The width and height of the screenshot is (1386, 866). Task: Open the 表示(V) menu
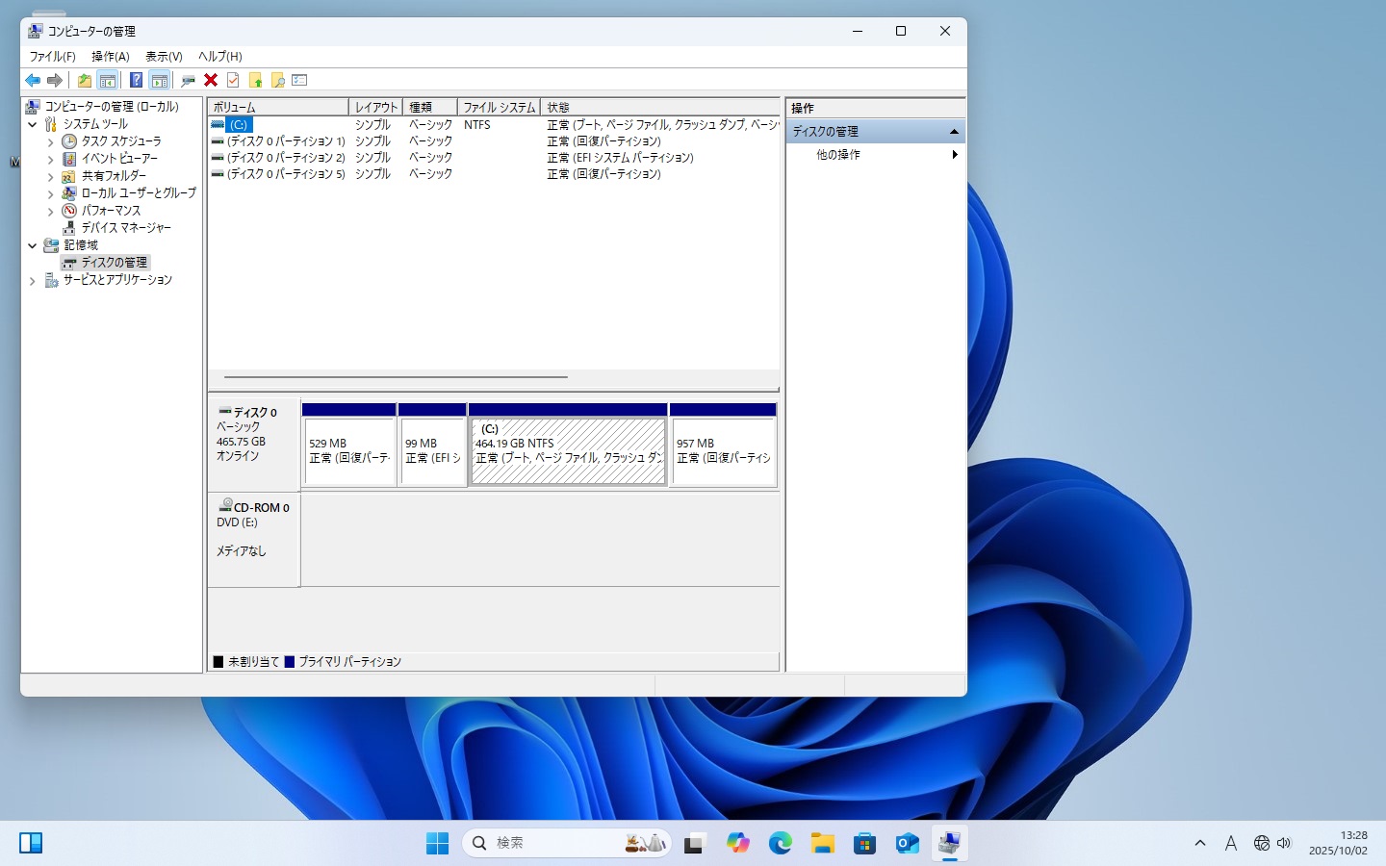(x=164, y=57)
